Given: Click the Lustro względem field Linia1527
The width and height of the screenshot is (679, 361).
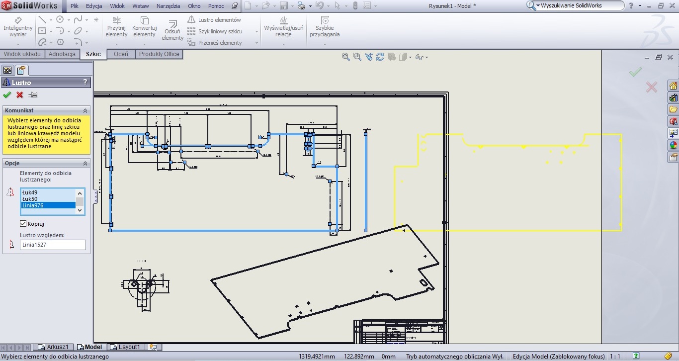Looking at the screenshot, I should click(x=53, y=245).
